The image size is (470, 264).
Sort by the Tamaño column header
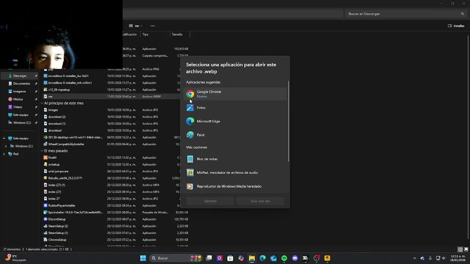pos(180,34)
